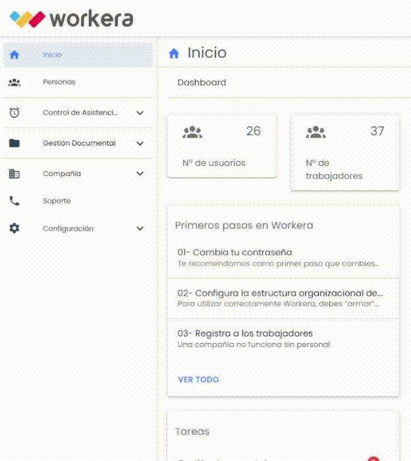Click the Compañía building icon
The width and height of the screenshot is (411, 461).
tap(14, 174)
